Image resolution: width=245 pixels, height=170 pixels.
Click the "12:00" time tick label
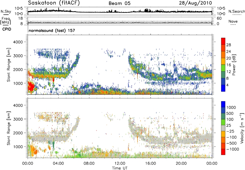click(x=120, y=164)
